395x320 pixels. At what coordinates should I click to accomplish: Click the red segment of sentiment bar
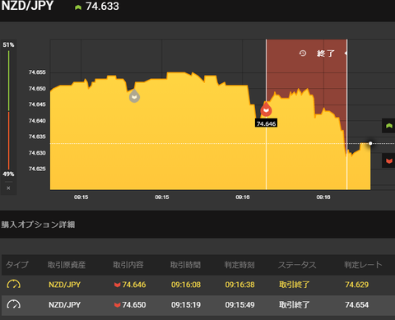[x=8, y=141]
